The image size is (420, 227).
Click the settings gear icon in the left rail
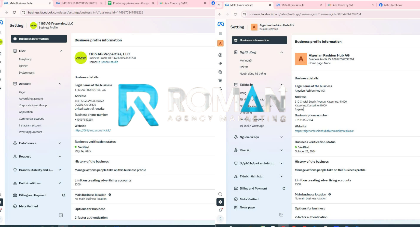pos(220,202)
